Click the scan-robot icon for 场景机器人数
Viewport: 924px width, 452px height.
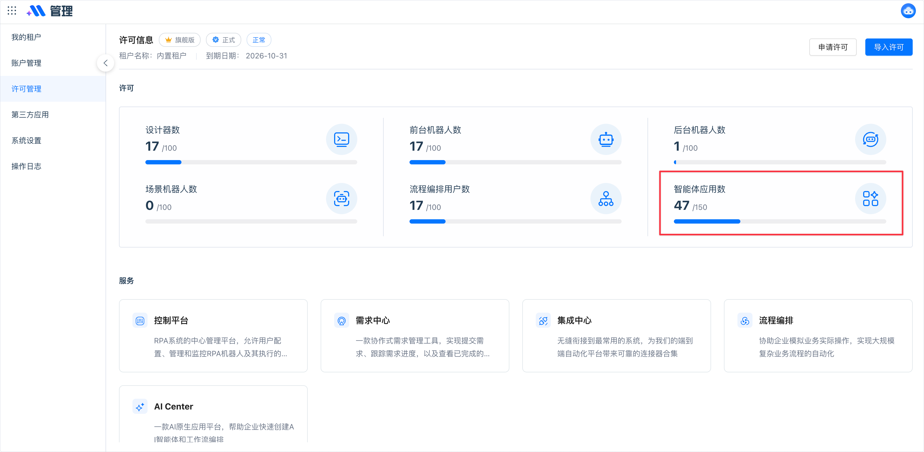click(341, 199)
